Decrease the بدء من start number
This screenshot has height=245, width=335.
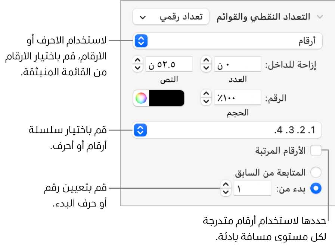(x=226, y=192)
